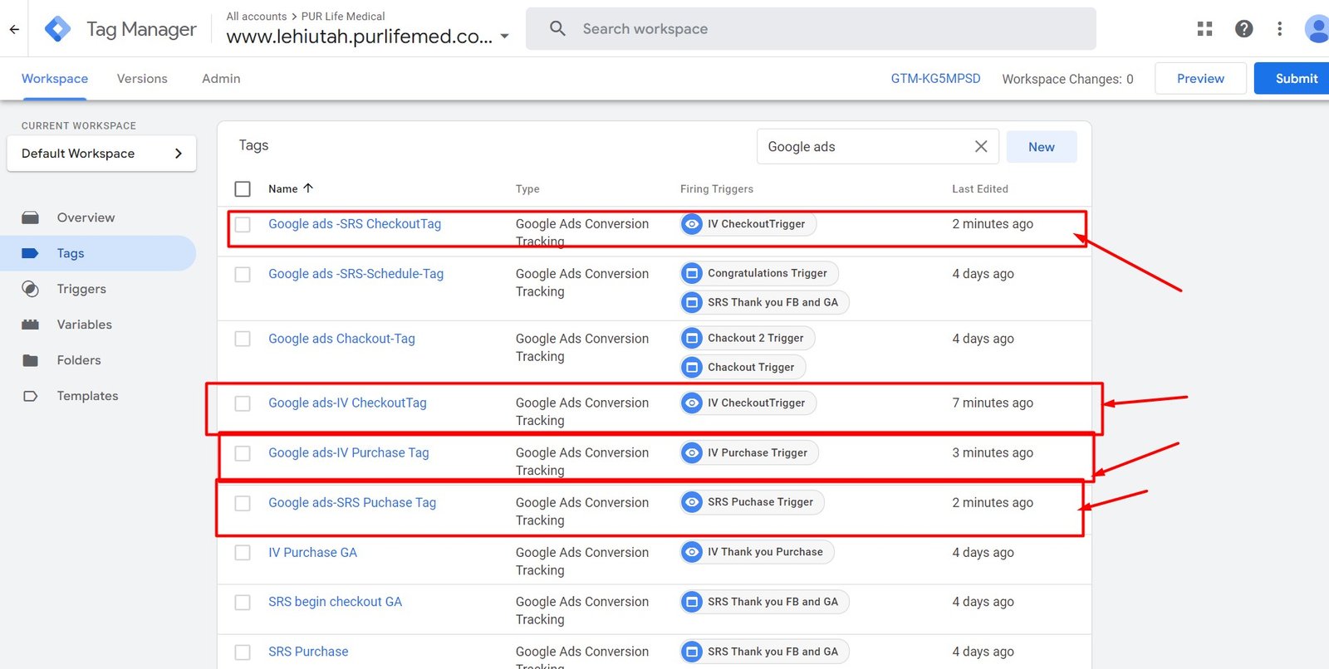The image size is (1329, 669).
Task: Clear the Google ads filter with X
Action: 981,146
